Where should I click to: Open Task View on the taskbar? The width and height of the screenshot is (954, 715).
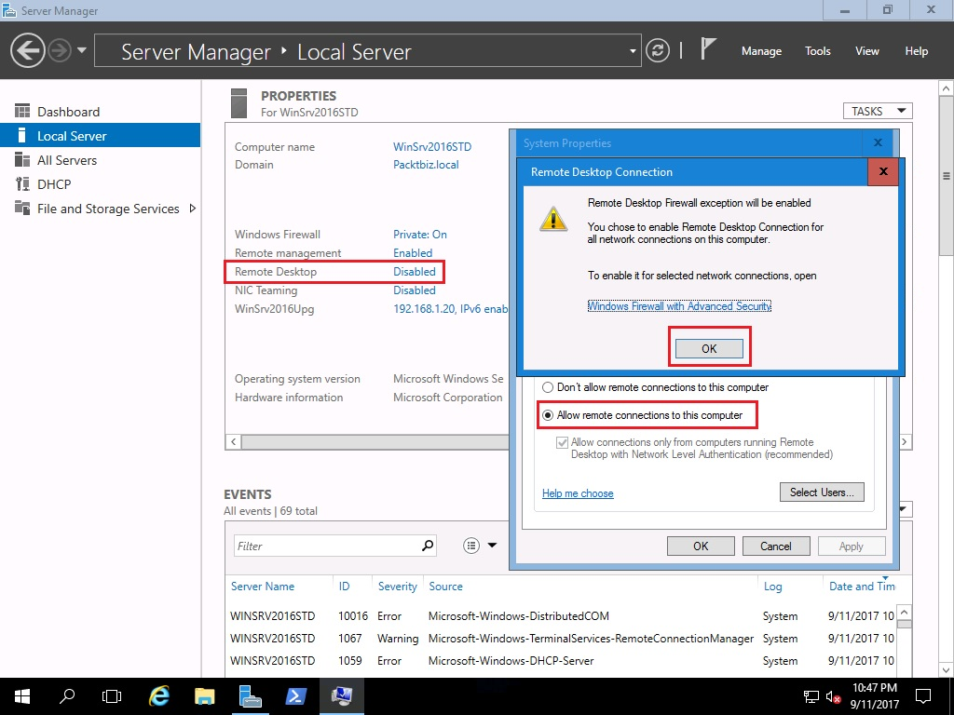point(112,695)
